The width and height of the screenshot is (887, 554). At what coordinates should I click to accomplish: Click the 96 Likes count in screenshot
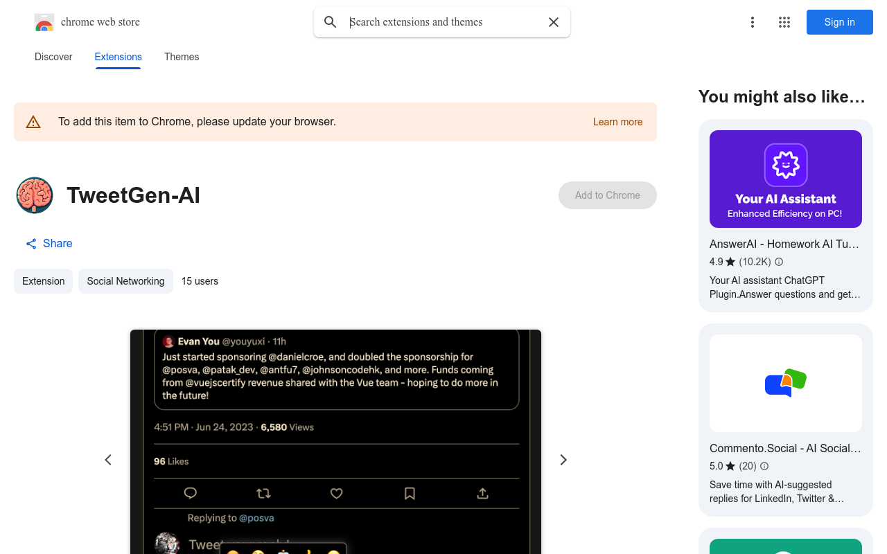pyautogui.click(x=171, y=461)
